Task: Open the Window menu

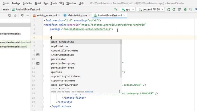Action: pyautogui.click(x=71, y=3)
